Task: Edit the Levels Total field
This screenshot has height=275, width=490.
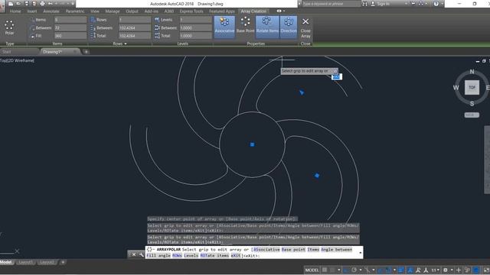Action: pos(196,36)
